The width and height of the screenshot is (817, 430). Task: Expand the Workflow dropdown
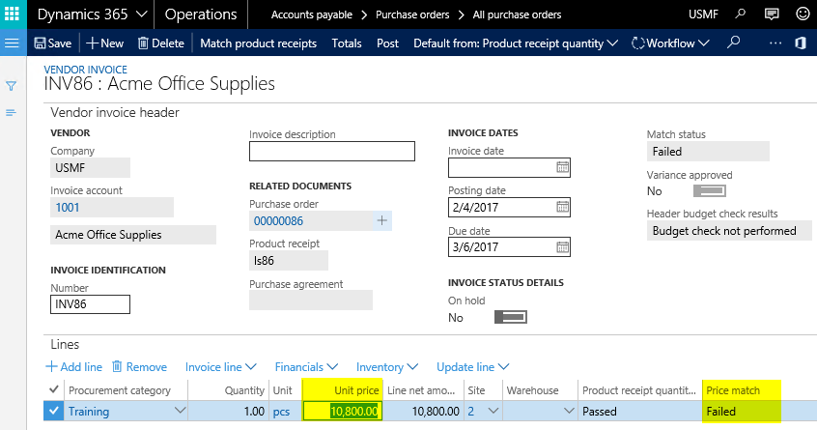pos(669,43)
